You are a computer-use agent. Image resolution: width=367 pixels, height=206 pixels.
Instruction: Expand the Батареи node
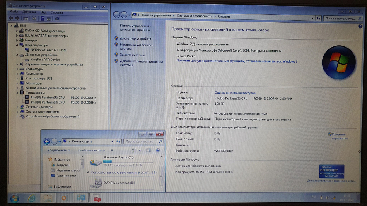pyautogui.click(x=17, y=40)
